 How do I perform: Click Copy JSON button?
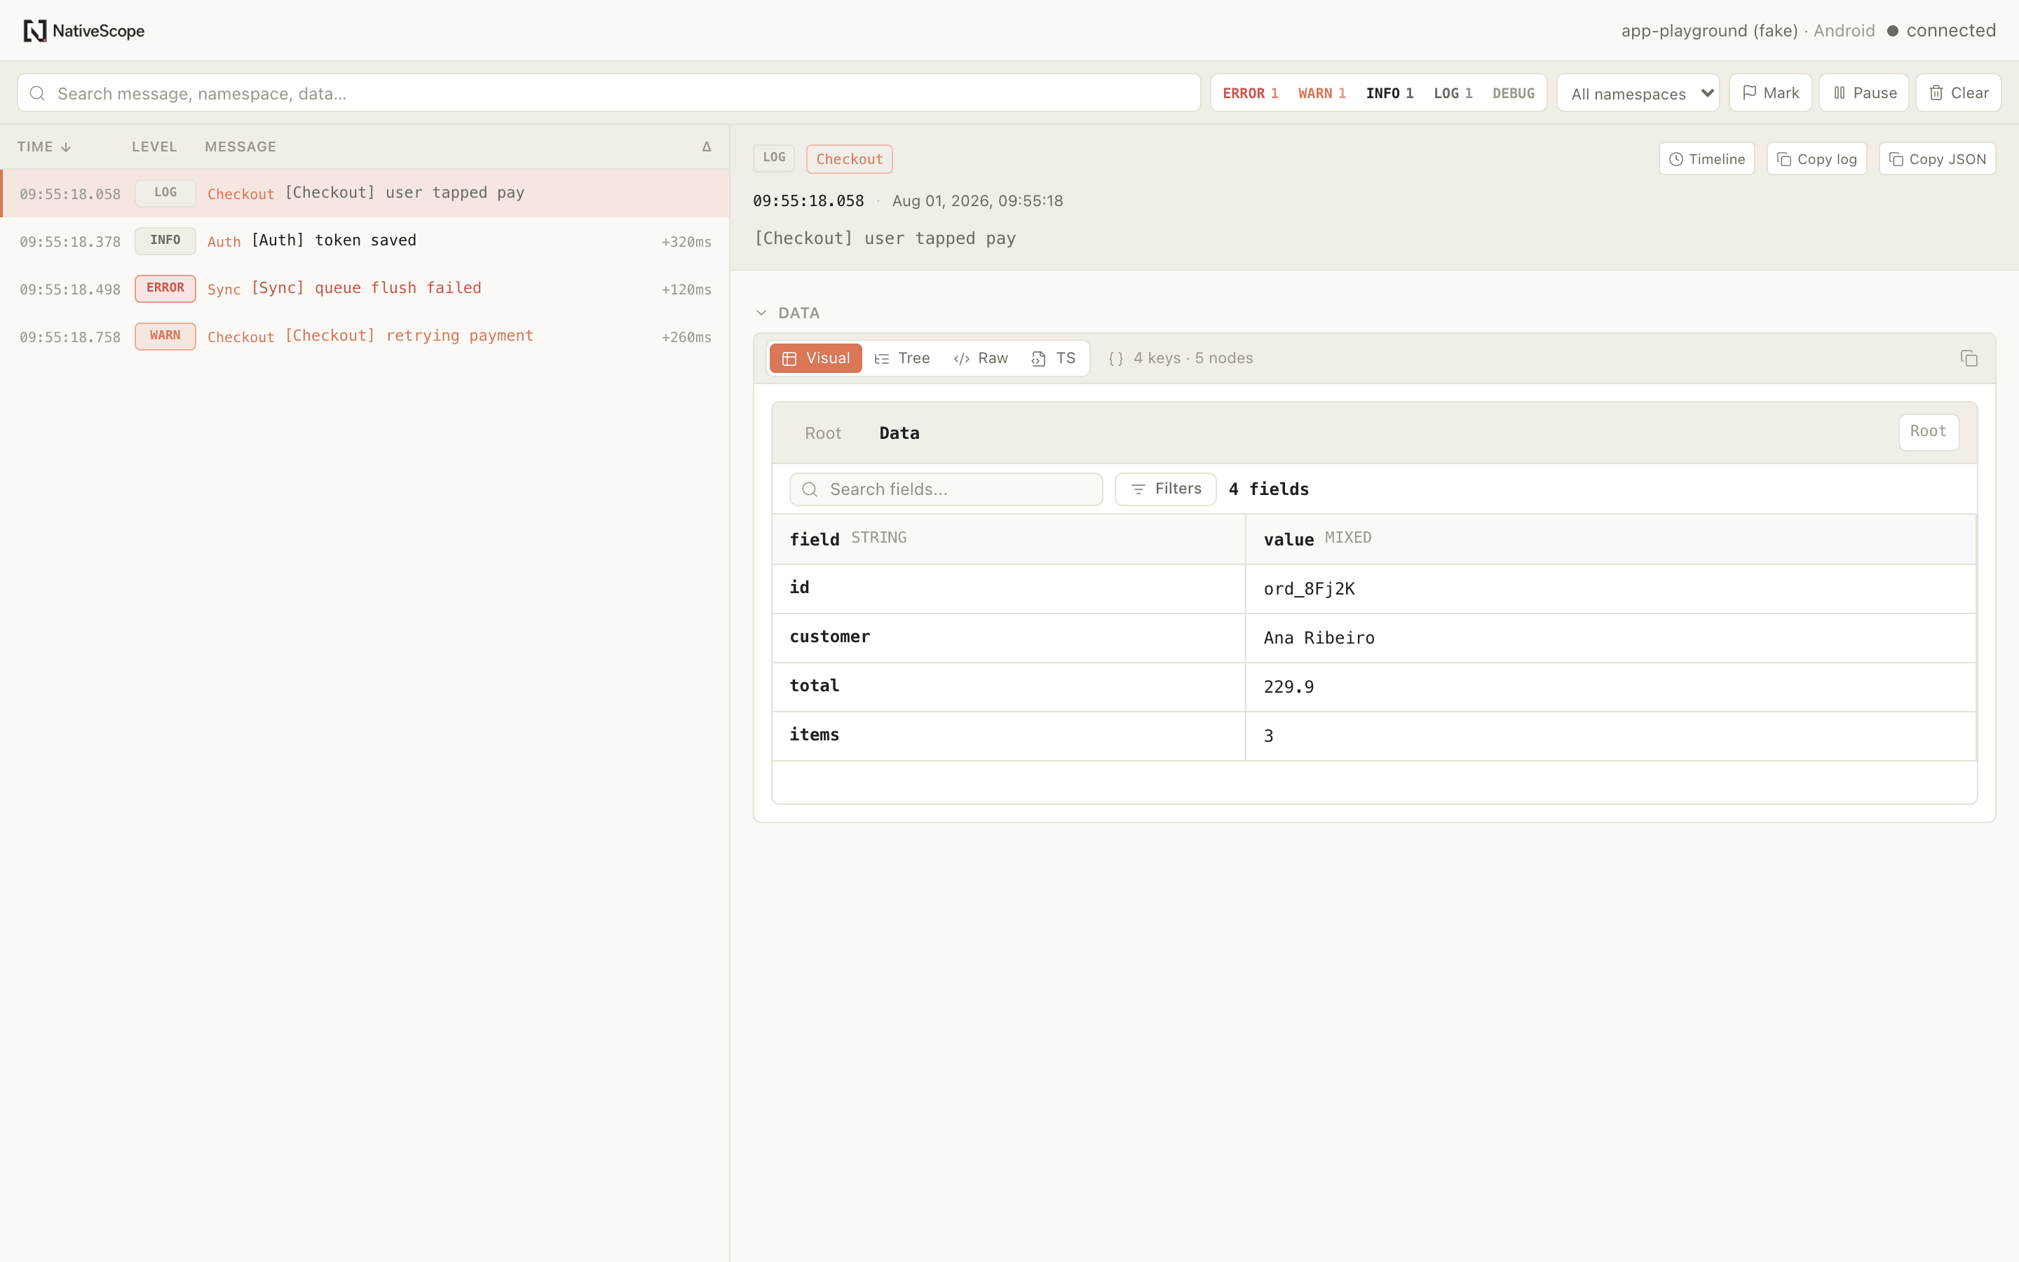(x=1936, y=158)
